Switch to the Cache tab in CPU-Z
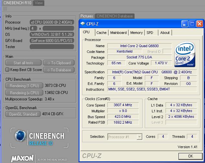The width and height of the screenshot is (205, 163). pos(102,33)
